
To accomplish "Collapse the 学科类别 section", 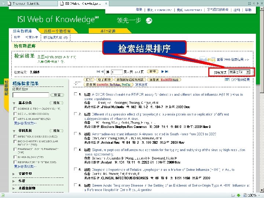I will [x=14, y=131].
